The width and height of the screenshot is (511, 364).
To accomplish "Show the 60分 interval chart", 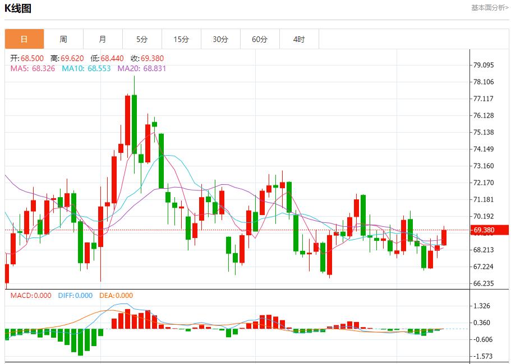I will coord(260,39).
